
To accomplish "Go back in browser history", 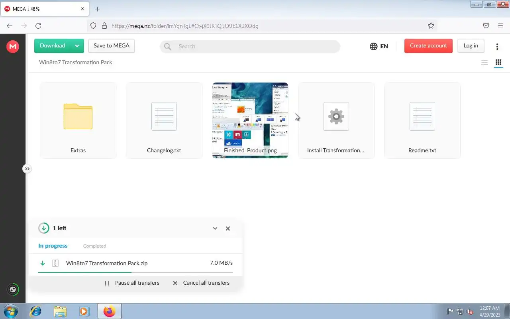I will pyautogui.click(x=10, y=26).
